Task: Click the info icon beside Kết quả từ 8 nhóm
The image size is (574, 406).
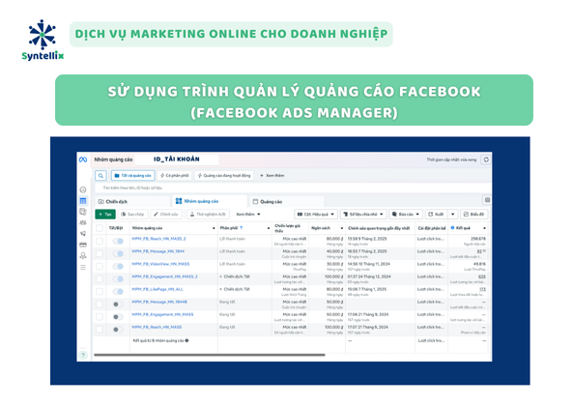Action: [x=187, y=341]
